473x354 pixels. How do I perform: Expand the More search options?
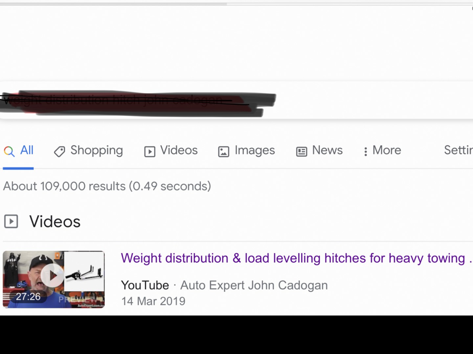[x=387, y=150]
